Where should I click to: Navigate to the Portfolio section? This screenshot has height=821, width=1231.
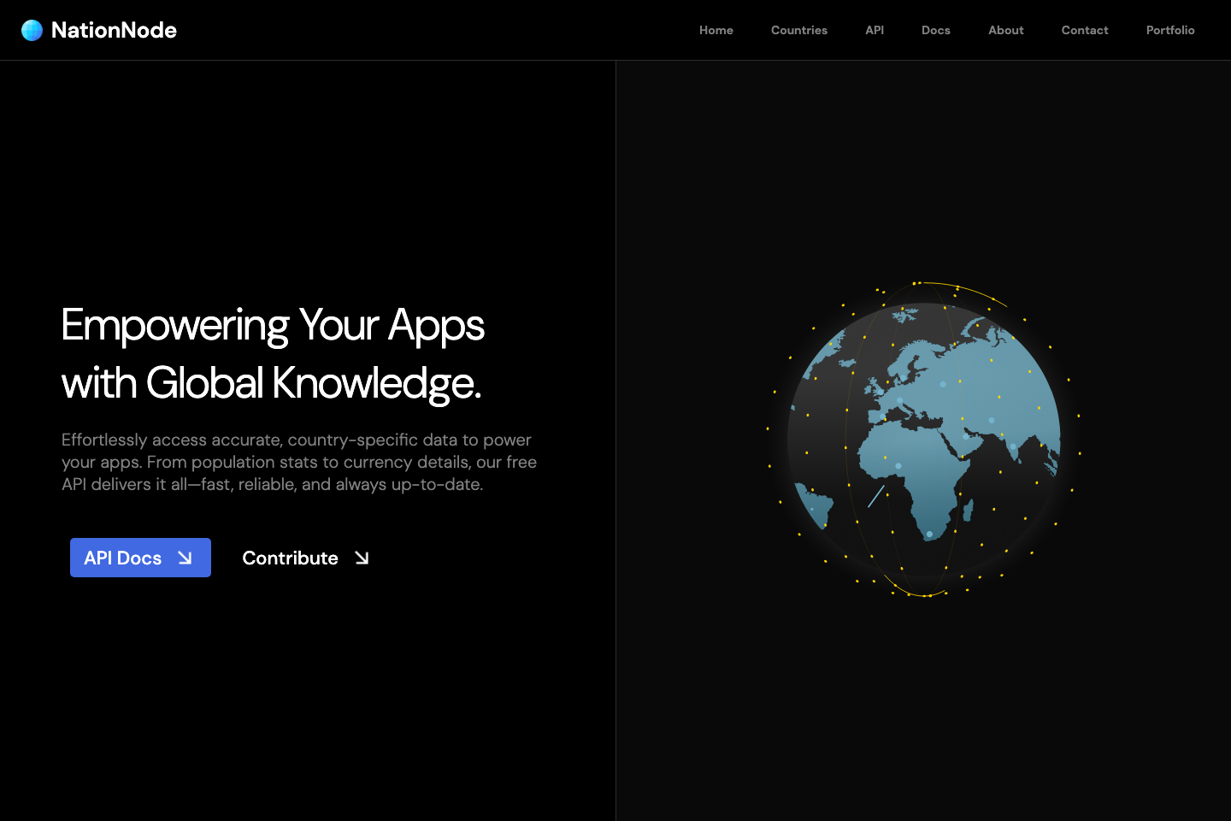1170,30
